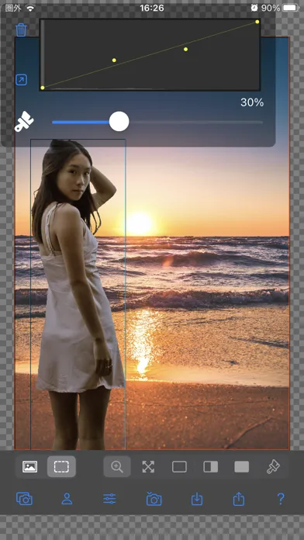Toggle the magnifier zoom tool
Viewport: 304px width, 540px height.
117,466
